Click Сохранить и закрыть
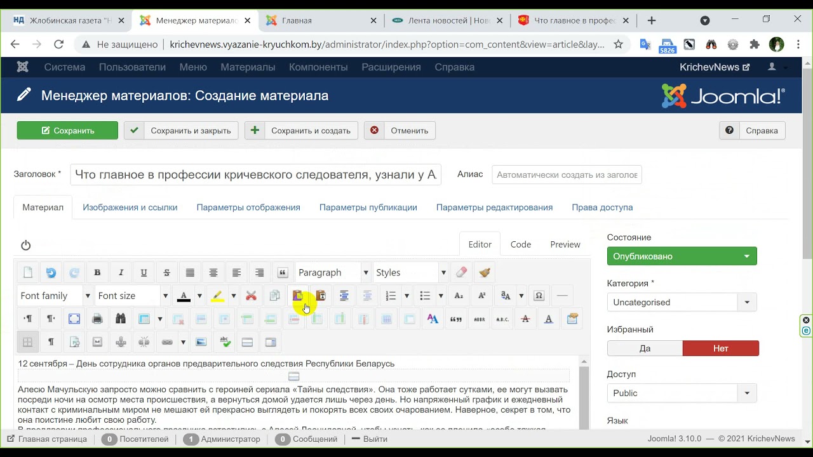 [181, 130]
